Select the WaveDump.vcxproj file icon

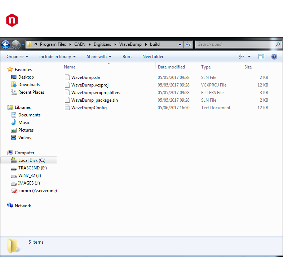tap(67, 85)
